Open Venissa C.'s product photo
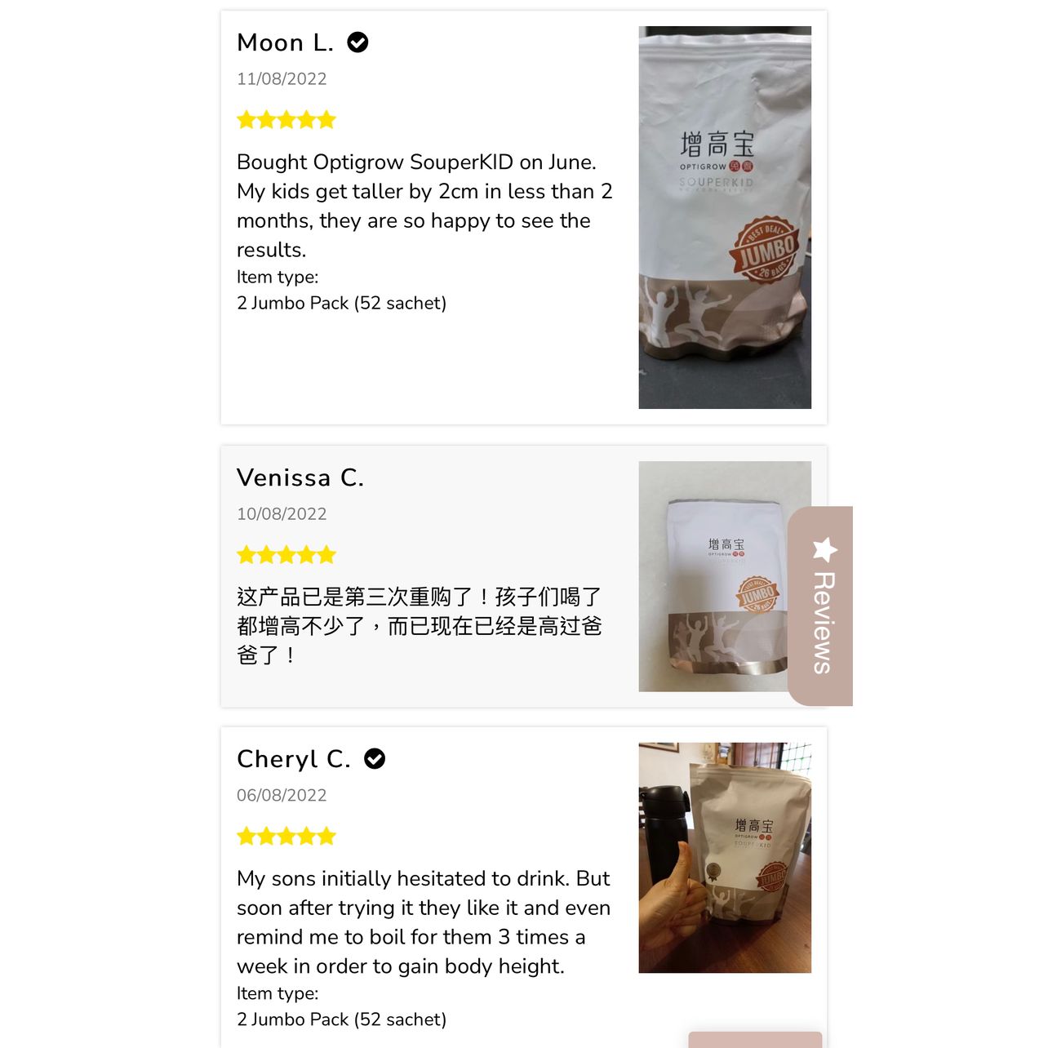This screenshot has height=1048, width=1048. (x=725, y=576)
